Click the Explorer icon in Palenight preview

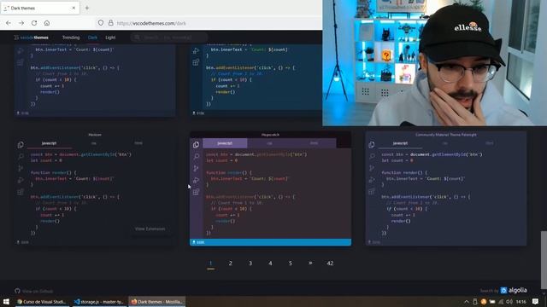(x=372, y=144)
